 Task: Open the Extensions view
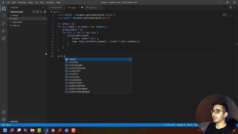coord(4,38)
